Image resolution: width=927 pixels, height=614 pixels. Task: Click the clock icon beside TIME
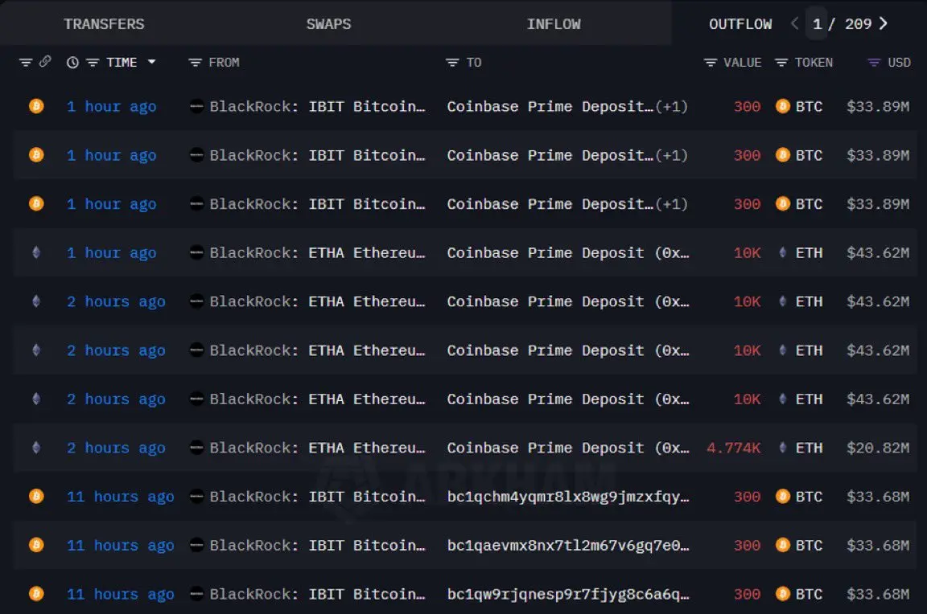click(x=72, y=63)
